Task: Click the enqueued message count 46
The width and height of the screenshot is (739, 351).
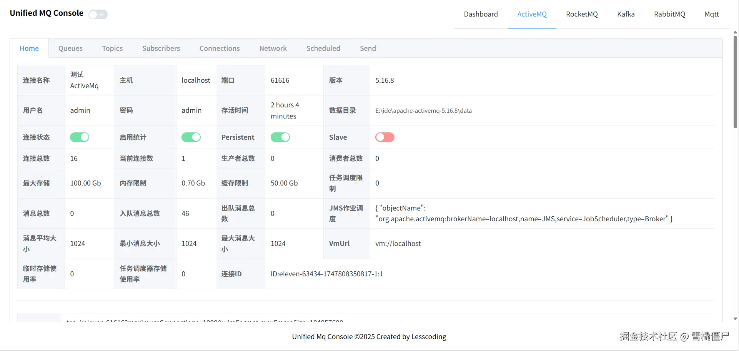Action: click(x=185, y=214)
